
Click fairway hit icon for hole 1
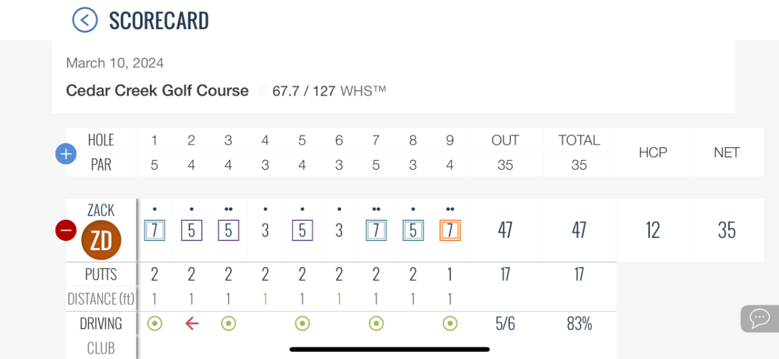pos(155,323)
